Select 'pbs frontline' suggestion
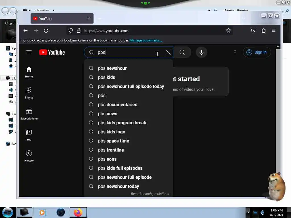The image size is (291, 218). (128, 150)
